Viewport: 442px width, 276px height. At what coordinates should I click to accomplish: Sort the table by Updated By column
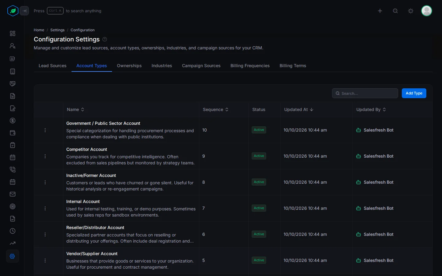(x=371, y=109)
